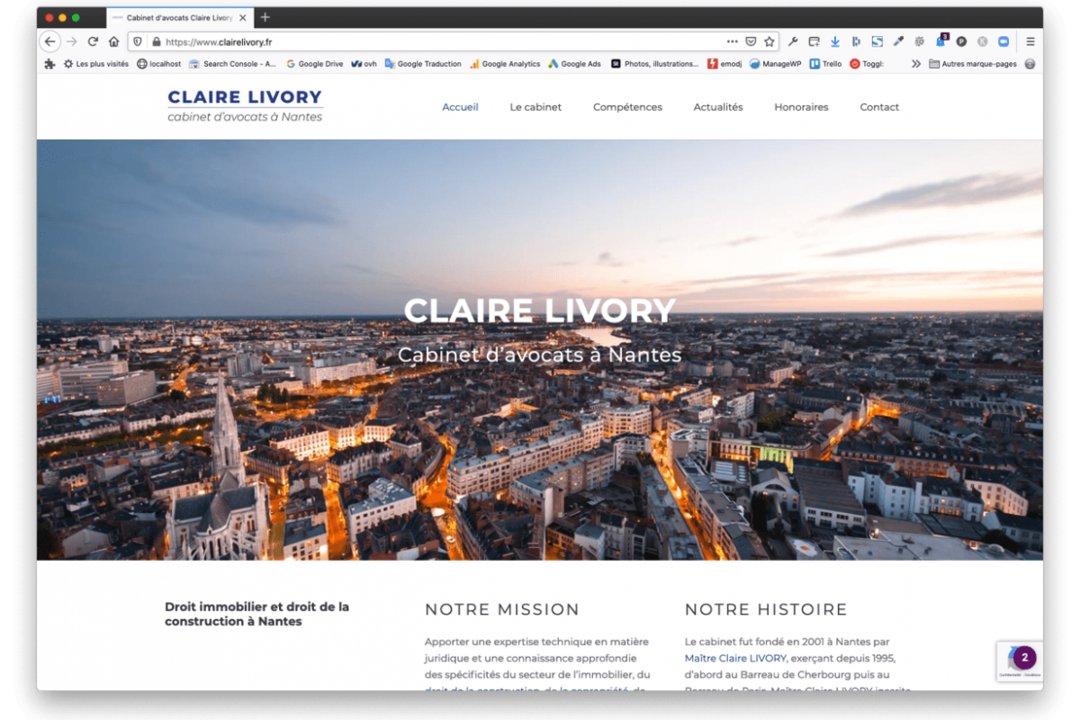The height and width of the screenshot is (720, 1080).
Task: Activate the eyedropper color picker tool
Action: pos(899,40)
